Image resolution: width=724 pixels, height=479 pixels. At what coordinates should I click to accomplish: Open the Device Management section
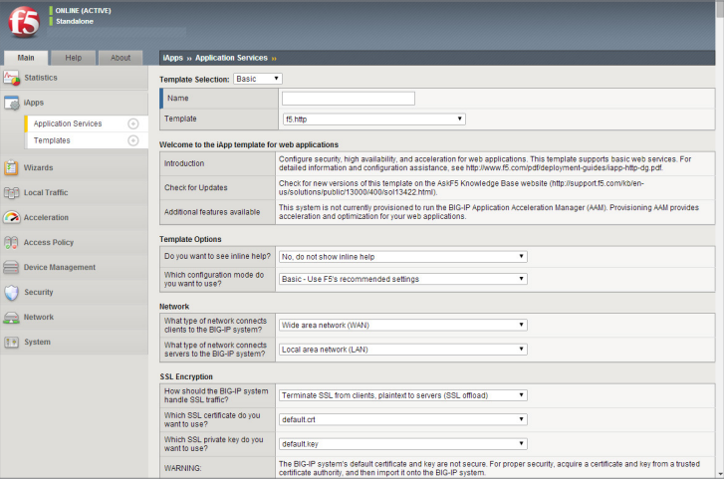click(60, 267)
